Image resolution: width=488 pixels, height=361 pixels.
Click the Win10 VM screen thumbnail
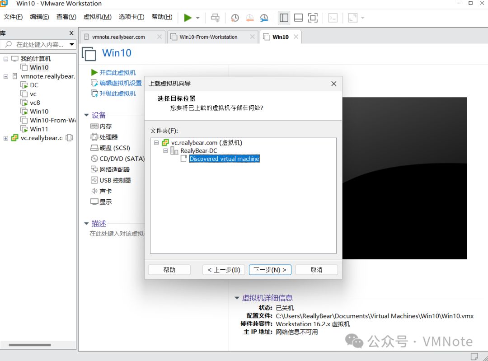404,178
